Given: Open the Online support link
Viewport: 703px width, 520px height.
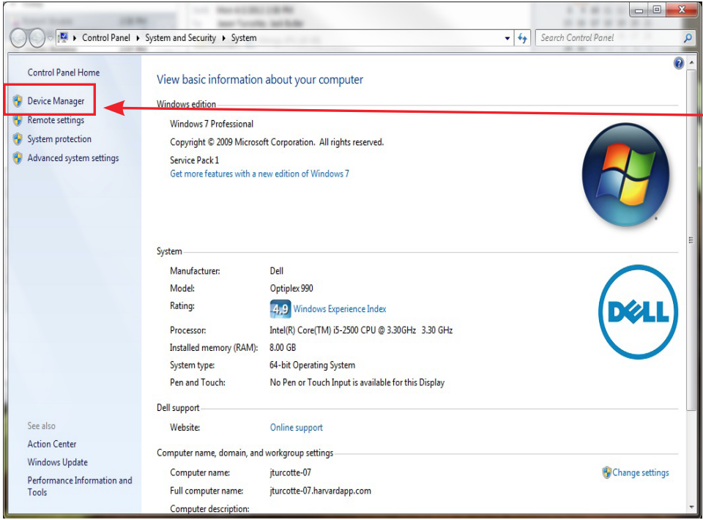Looking at the screenshot, I should (x=297, y=428).
